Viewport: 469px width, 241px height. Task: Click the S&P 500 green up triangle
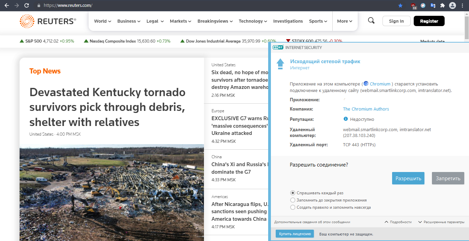(x=22, y=41)
